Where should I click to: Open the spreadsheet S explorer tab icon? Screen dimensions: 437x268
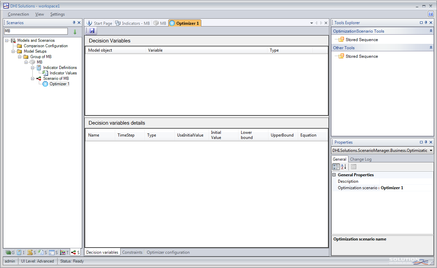coord(41,252)
